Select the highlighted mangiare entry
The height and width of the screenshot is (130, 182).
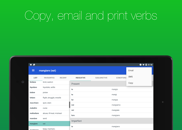click(49, 124)
